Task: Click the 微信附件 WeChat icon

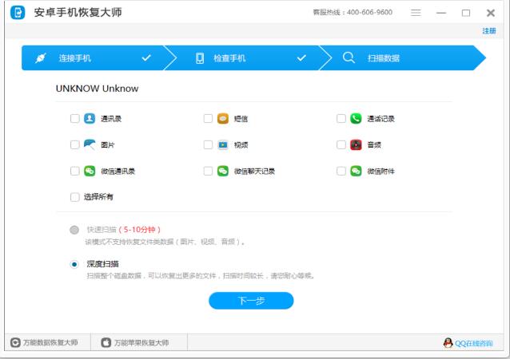Action: pyautogui.click(x=356, y=171)
